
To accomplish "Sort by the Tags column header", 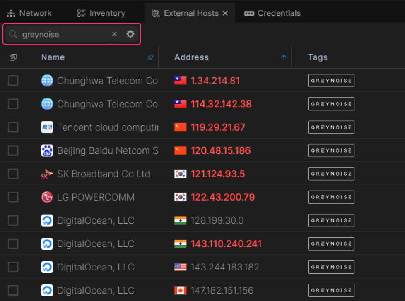I will coord(318,57).
